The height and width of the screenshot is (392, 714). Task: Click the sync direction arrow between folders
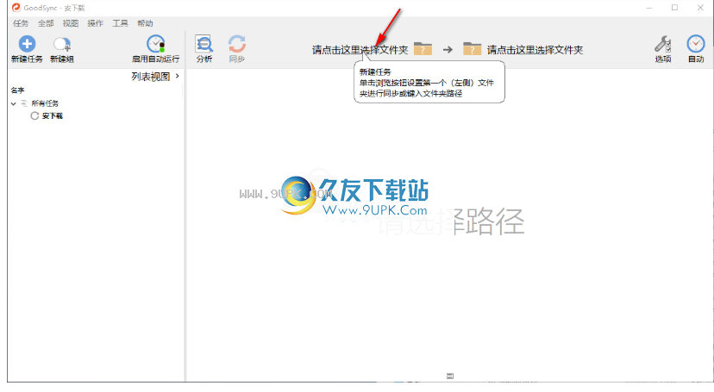click(x=448, y=50)
